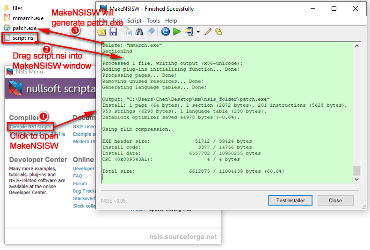Click the 'Output:' patch.exe path line
Screen dimensions: 370x250
[186, 99]
